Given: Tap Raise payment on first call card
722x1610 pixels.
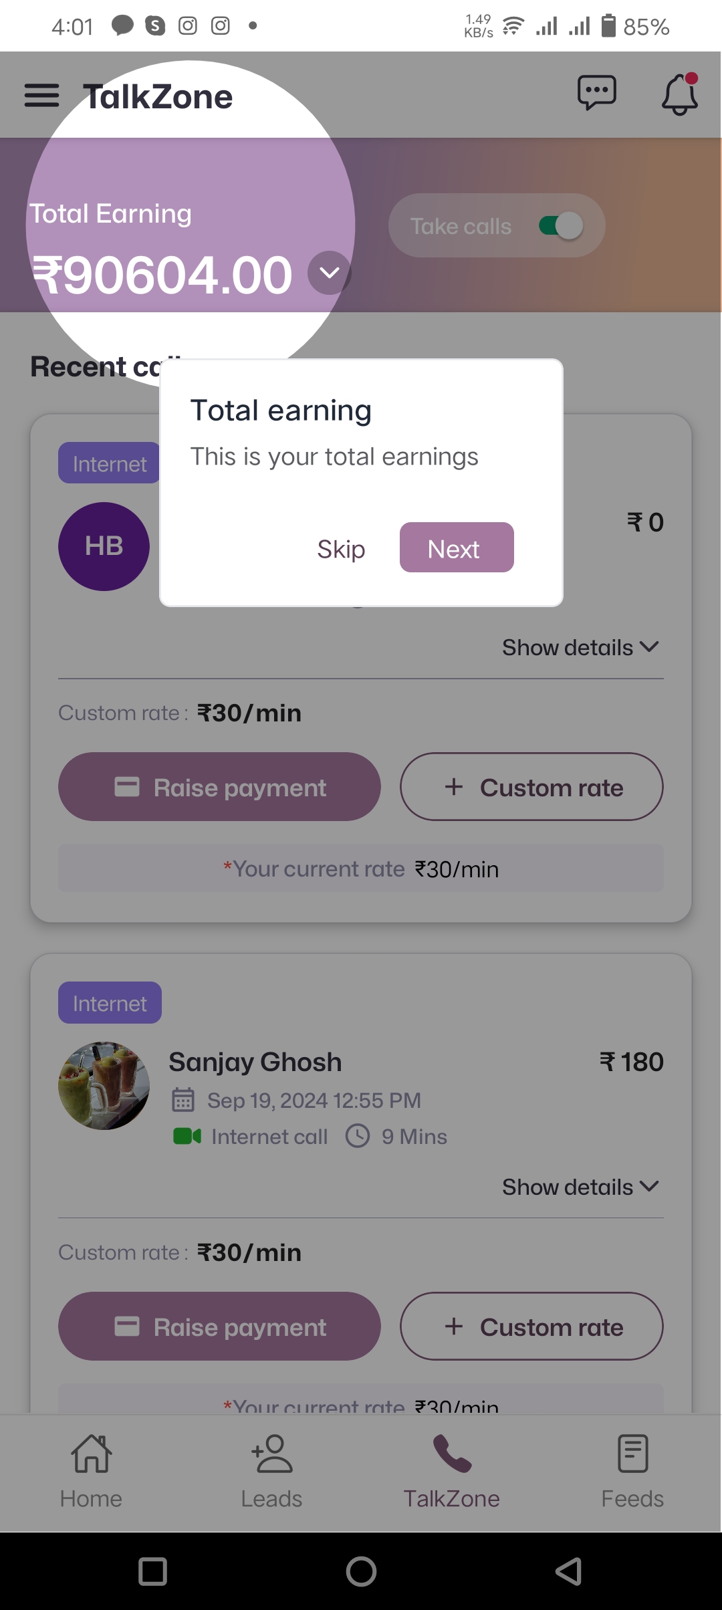Looking at the screenshot, I should tap(219, 787).
